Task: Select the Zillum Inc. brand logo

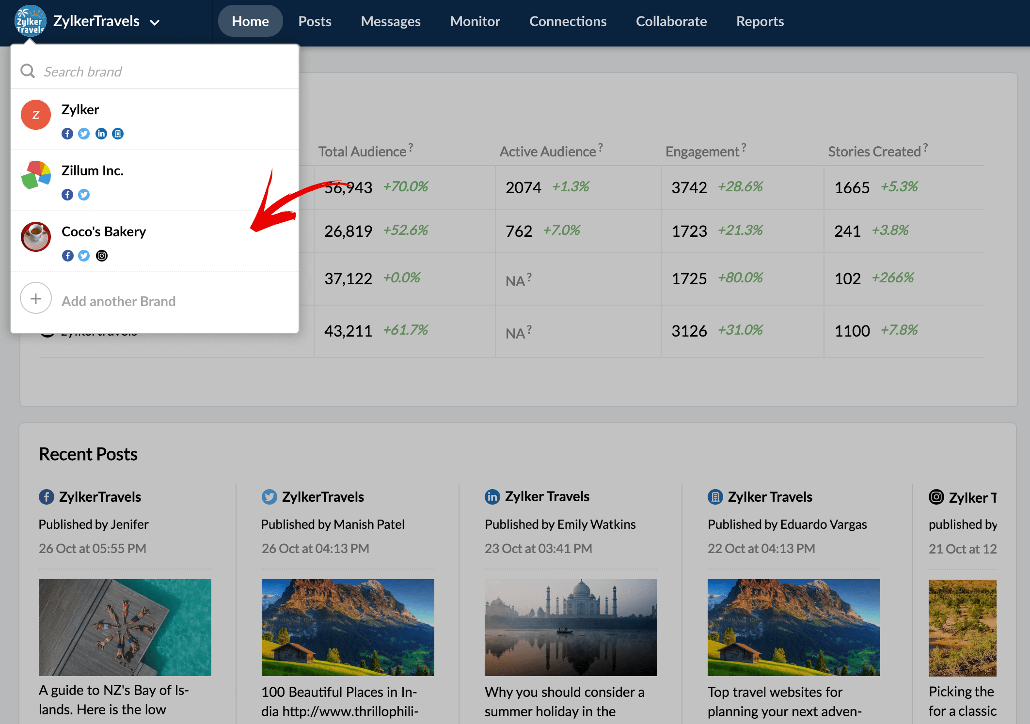Action: [36, 175]
